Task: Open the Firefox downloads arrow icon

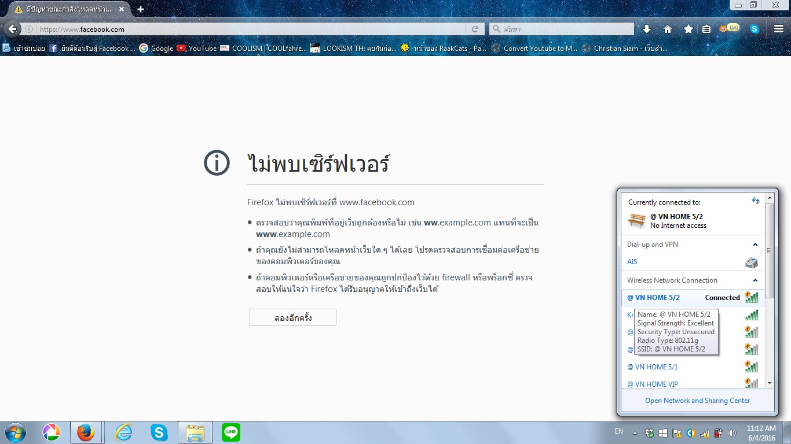Action: tap(647, 29)
